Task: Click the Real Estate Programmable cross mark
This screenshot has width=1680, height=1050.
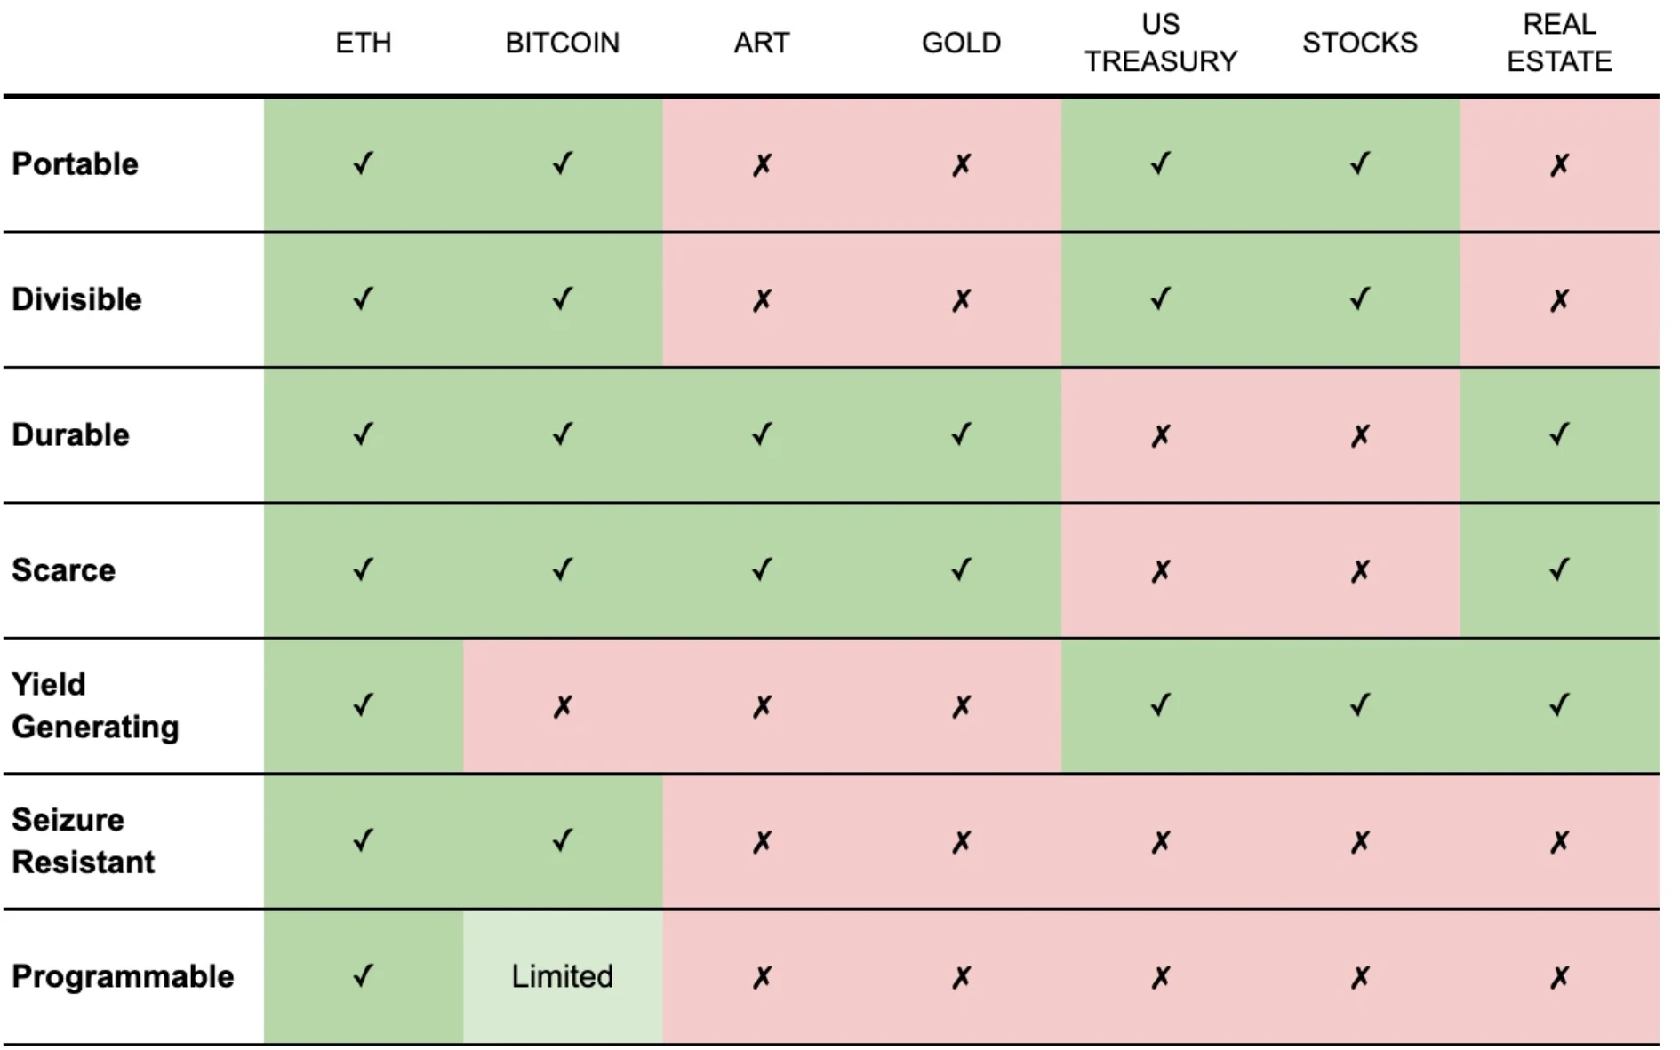Action: click(1559, 978)
